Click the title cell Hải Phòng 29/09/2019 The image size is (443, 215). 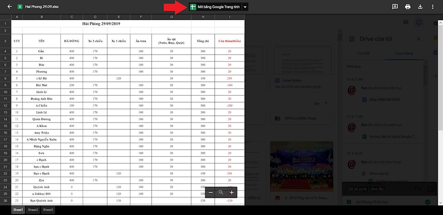point(101,24)
